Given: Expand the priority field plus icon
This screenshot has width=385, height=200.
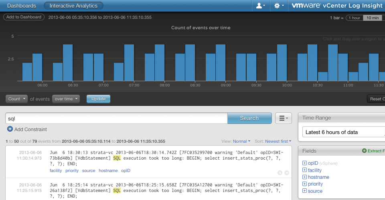Looking at the screenshot, I should point(304,184).
